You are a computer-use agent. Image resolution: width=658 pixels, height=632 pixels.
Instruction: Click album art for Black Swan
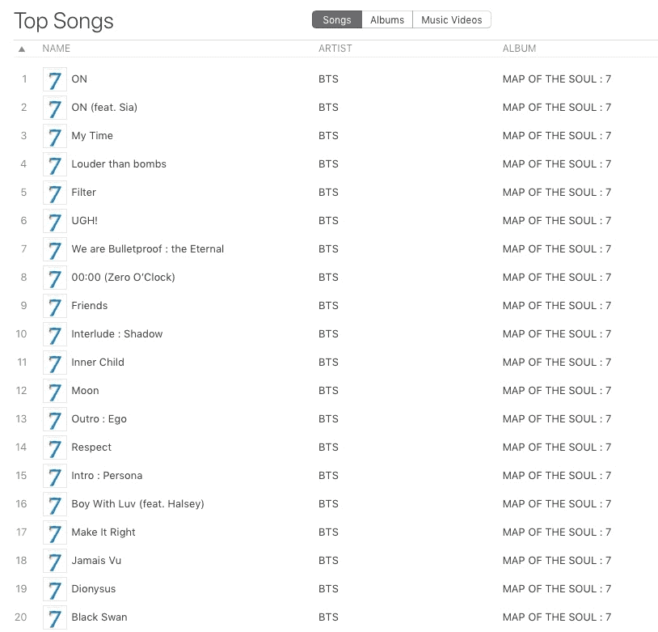pos(54,617)
